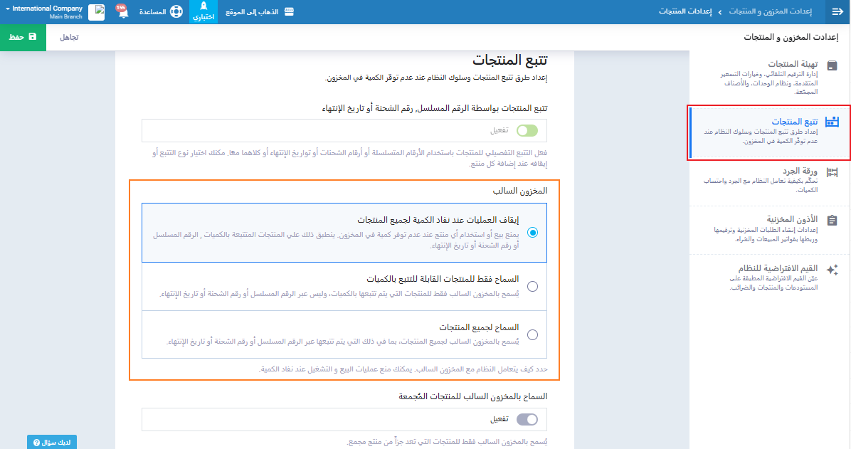Click the 'لديك سؤال' help widget

click(x=52, y=442)
